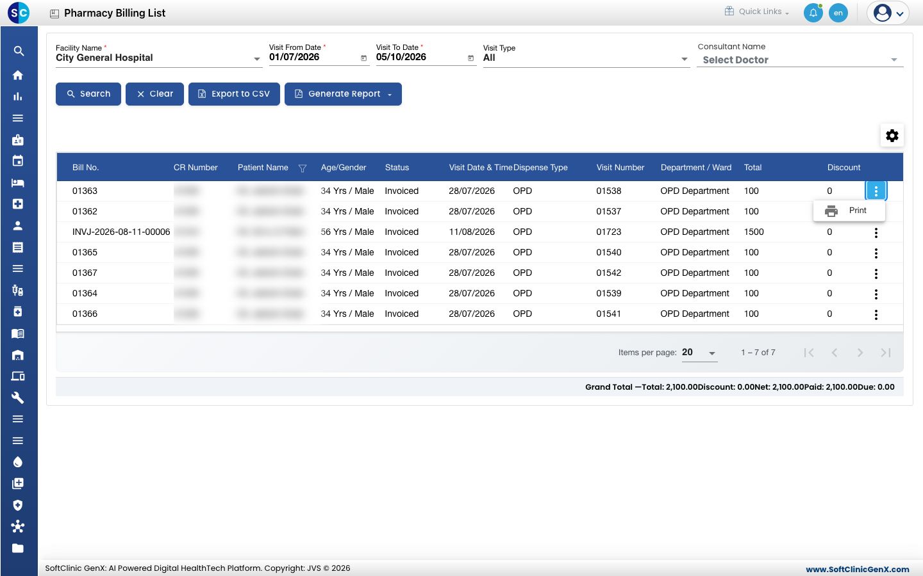Viewport: 923px width, 576px height.
Task: Select bill number 01362 cell
Action: click(x=85, y=211)
